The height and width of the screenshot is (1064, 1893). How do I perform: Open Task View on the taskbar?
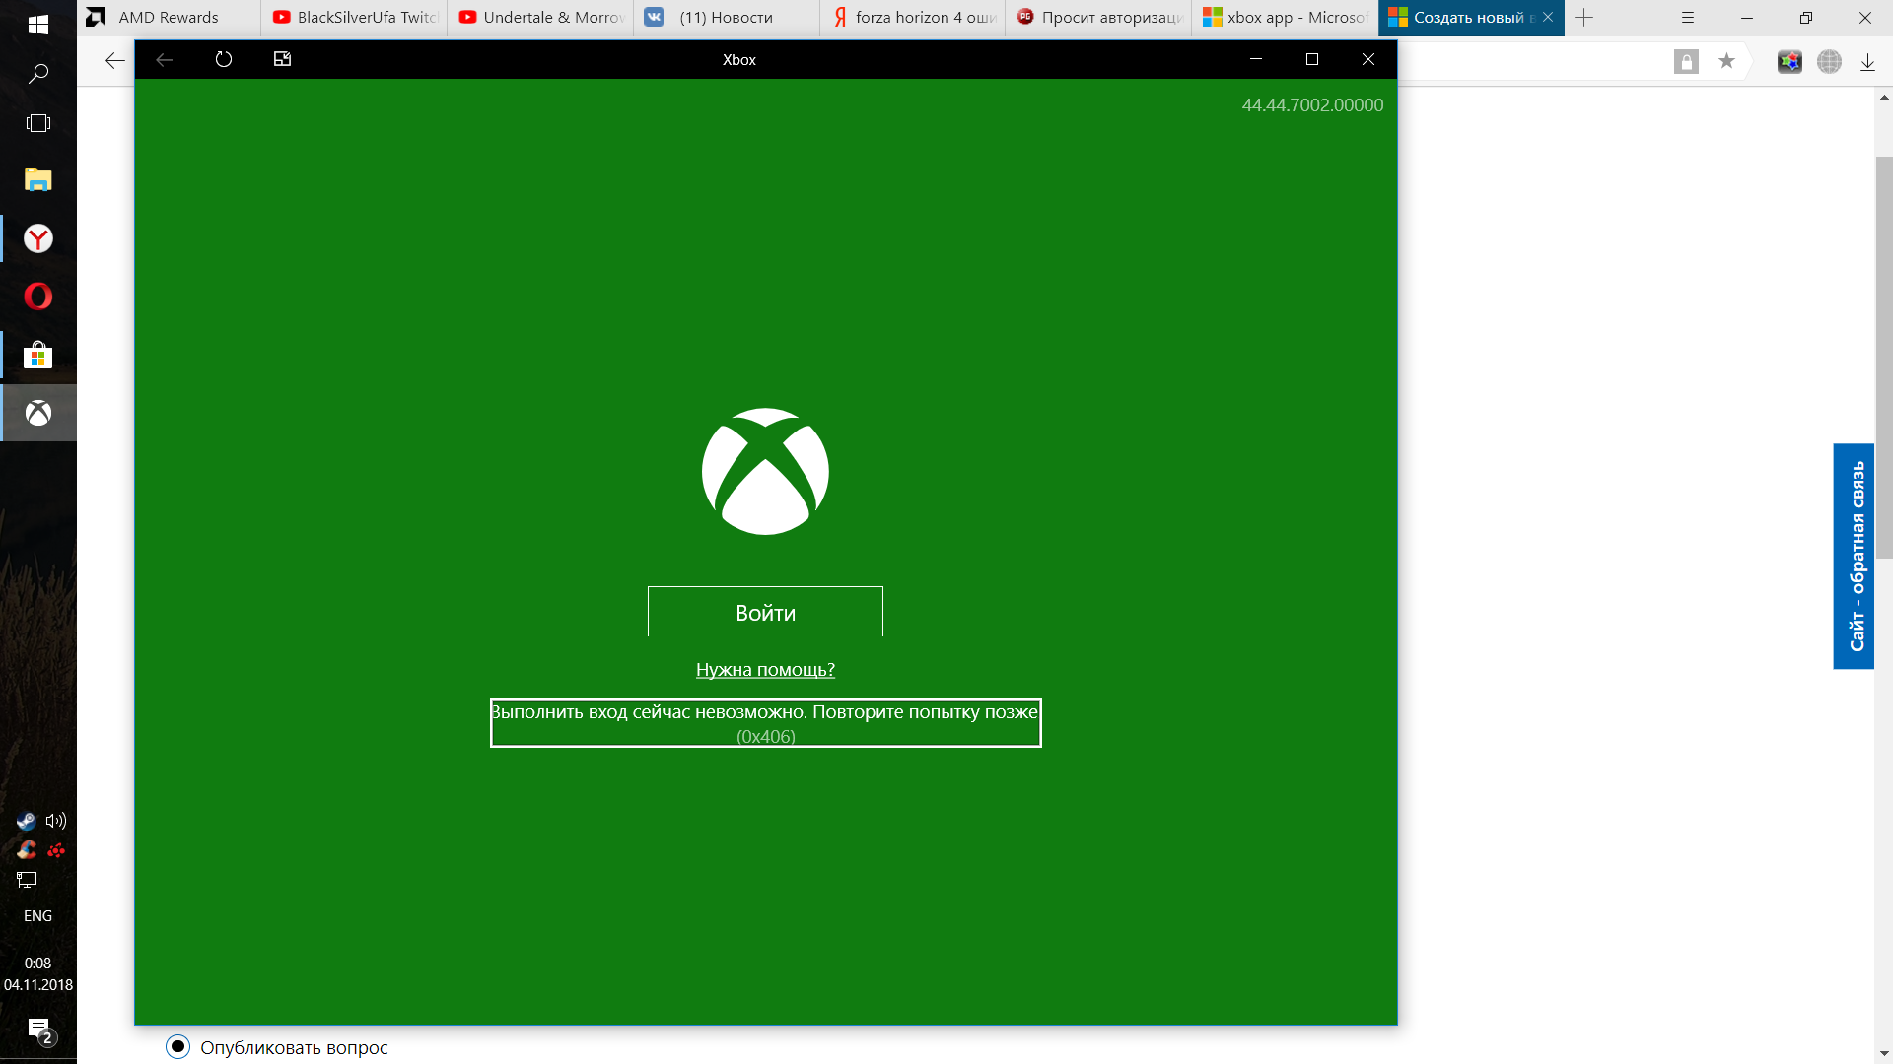[38, 123]
